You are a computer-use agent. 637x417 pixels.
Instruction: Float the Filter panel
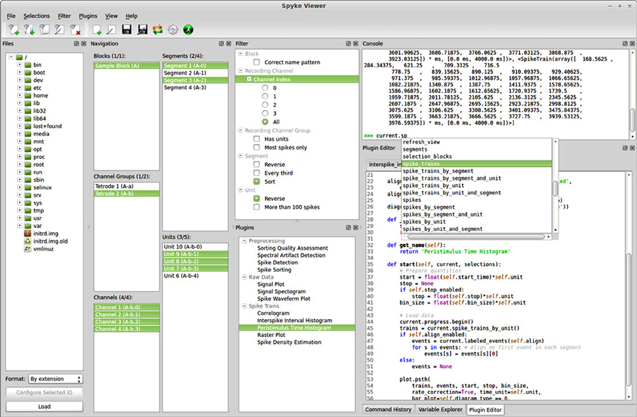click(x=348, y=44)
